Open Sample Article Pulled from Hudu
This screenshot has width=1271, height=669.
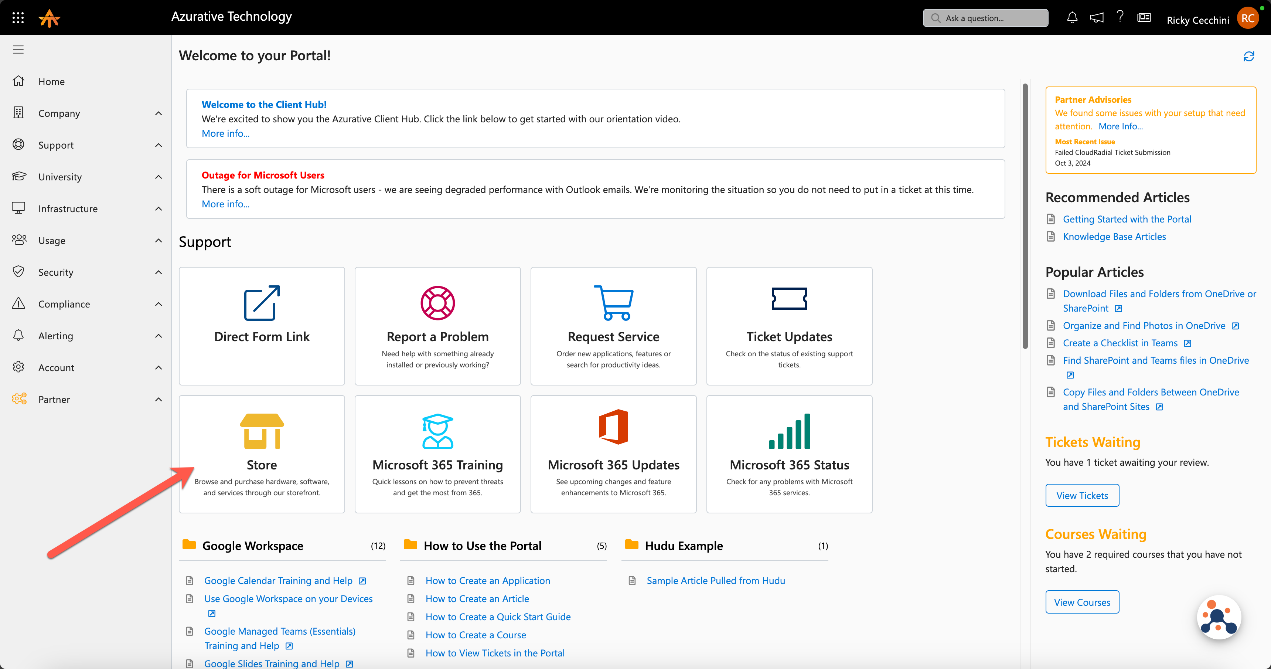[x=715, y=581]
